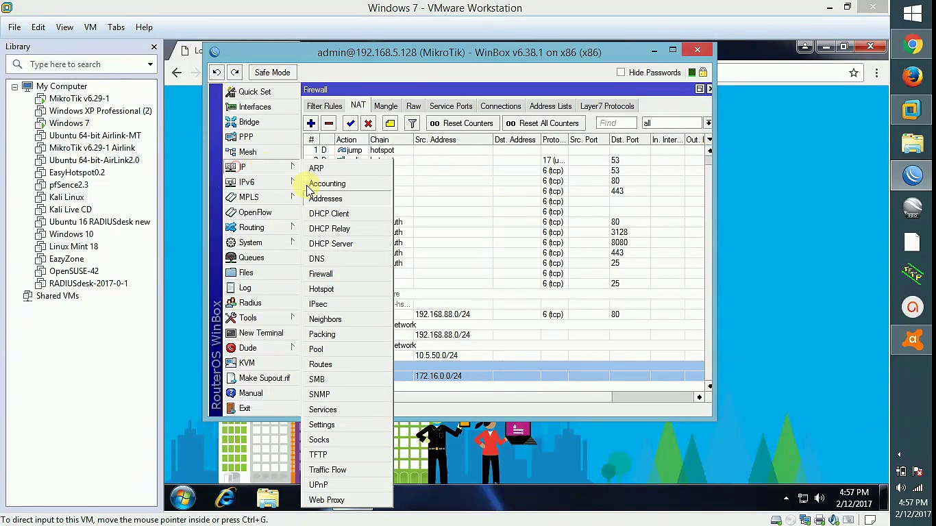Click the WinBox redo arrow icon
This screenshot has height=526, width=936.
pos(235,73)
